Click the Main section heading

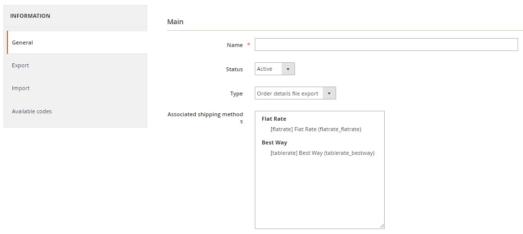click(175, 22)
